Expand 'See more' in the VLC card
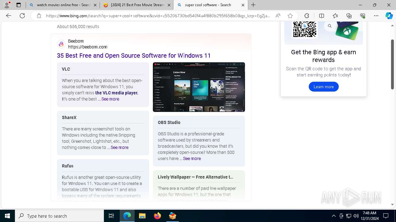The height and width of the screenshot is (222, 396). click(x=110, y=99)
